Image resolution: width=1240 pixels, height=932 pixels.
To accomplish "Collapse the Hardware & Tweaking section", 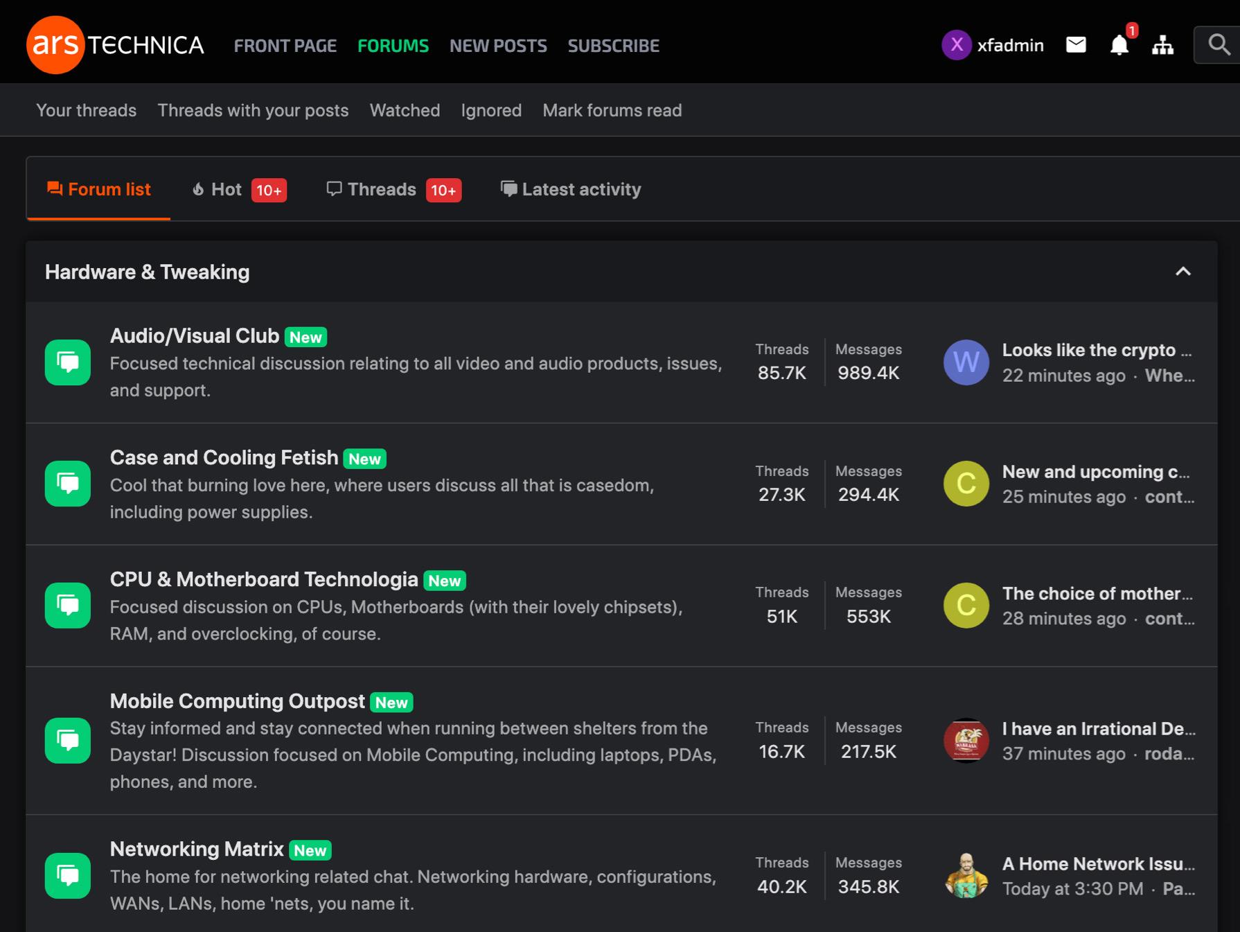I will (1183, 272).
